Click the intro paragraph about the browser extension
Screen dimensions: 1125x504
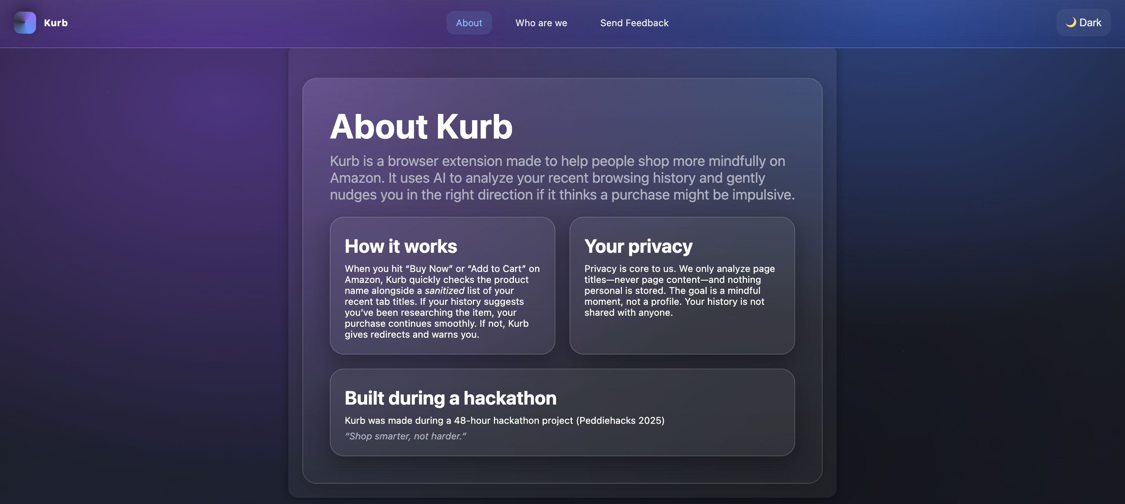click(x=562, y=178)
